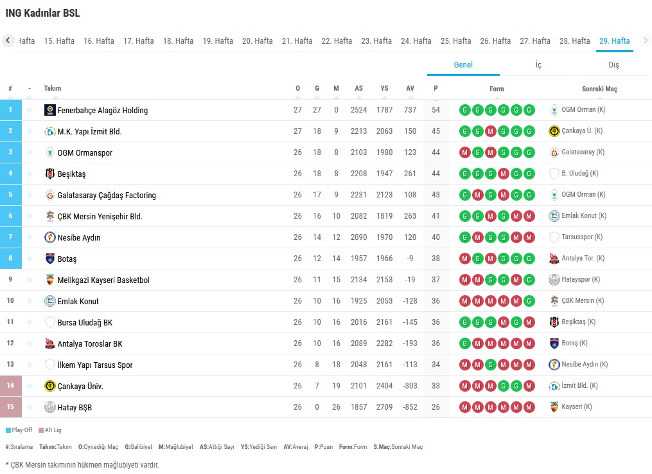This screenshot has width=652, height=474.
Task: Select the 15. Hafta tab
Action: point(59,41)
